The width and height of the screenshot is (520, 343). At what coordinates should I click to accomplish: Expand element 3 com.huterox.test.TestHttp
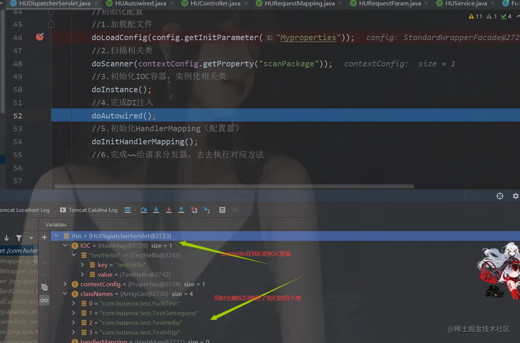pos(74,332)
